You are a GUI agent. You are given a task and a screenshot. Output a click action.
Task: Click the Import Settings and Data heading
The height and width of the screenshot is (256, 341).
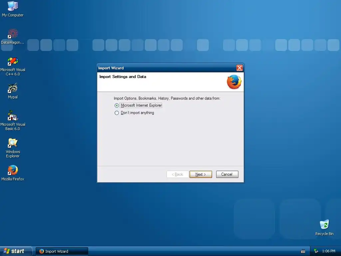[123, 77]
